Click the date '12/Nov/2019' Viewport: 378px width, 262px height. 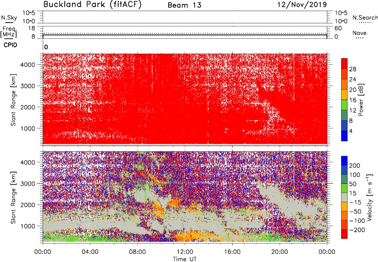(x=302, y=5)
